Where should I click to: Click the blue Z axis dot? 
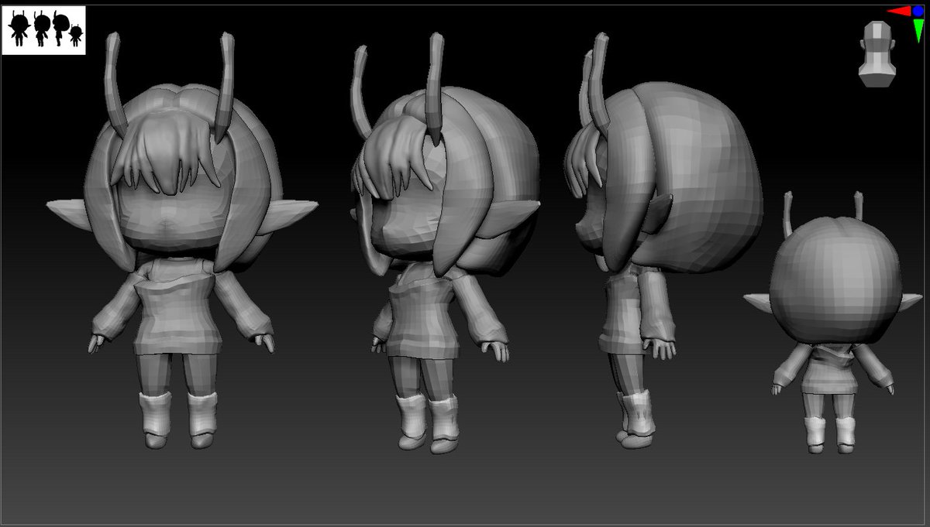[x=918, y=12]
